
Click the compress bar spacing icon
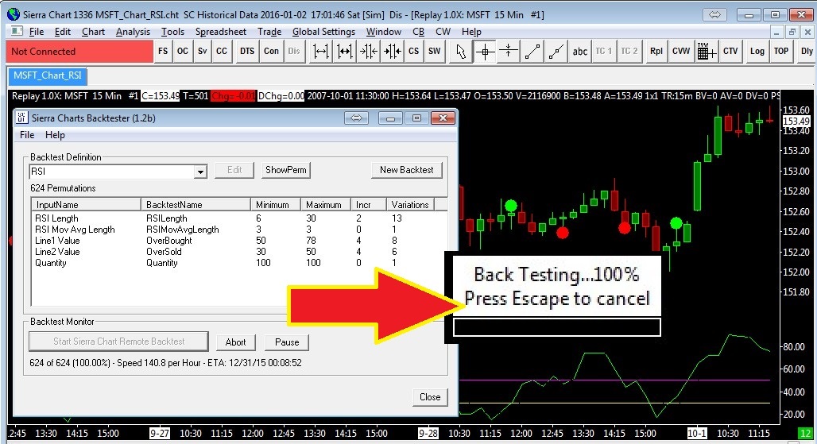(x=369, y=51)
